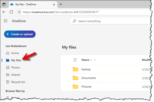
Task: Click the file type column icon
Action: [75, 60]
